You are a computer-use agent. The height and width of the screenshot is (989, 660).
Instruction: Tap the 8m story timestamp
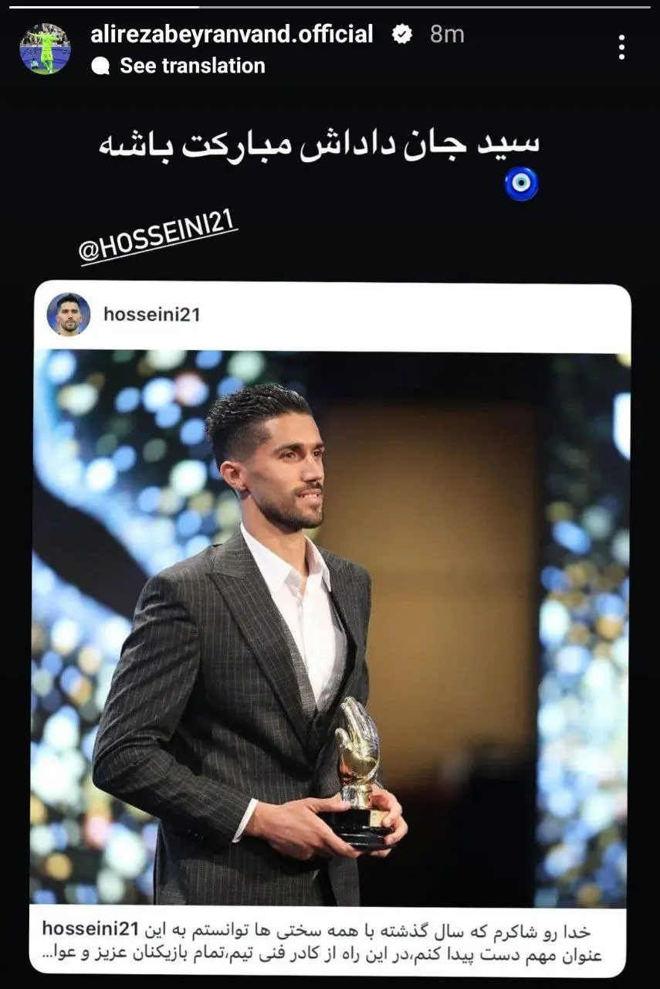click(x=447, y=34)
